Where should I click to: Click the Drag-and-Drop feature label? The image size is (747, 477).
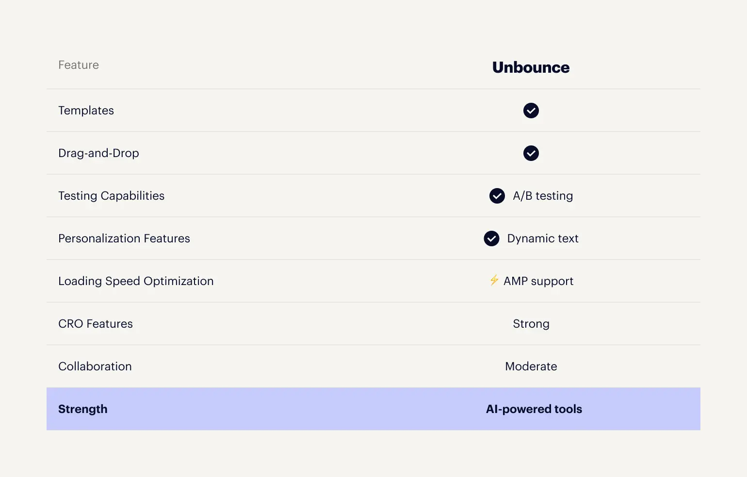[x=98, y=153]
